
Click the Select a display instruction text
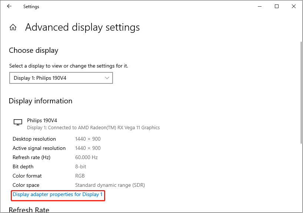coord(69,66)
